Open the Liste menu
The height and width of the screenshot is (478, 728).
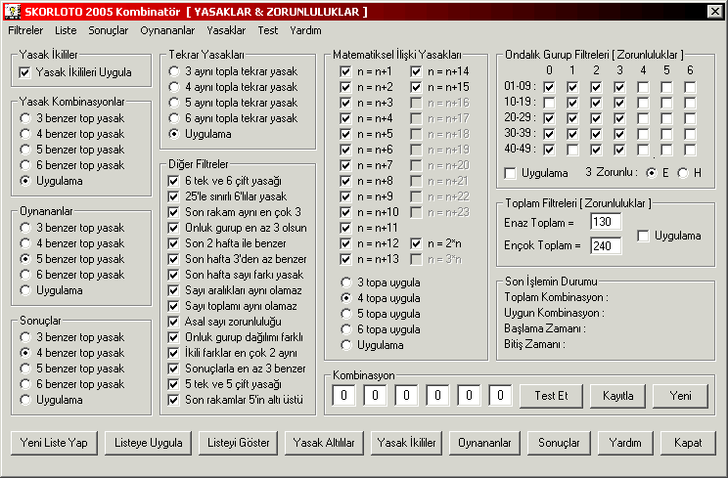click(66, 30)
